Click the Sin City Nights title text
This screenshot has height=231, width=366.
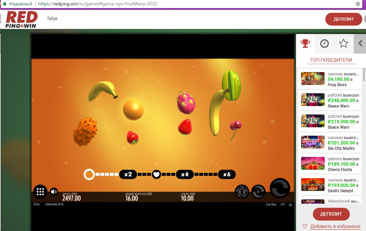341,148
